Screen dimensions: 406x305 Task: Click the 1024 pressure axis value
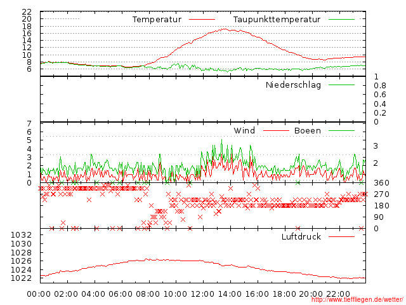(x=21, y=269)
